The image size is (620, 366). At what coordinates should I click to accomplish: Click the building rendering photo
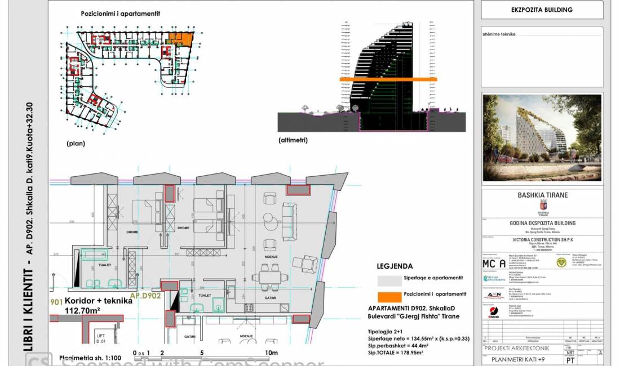[x=542, y=138]
